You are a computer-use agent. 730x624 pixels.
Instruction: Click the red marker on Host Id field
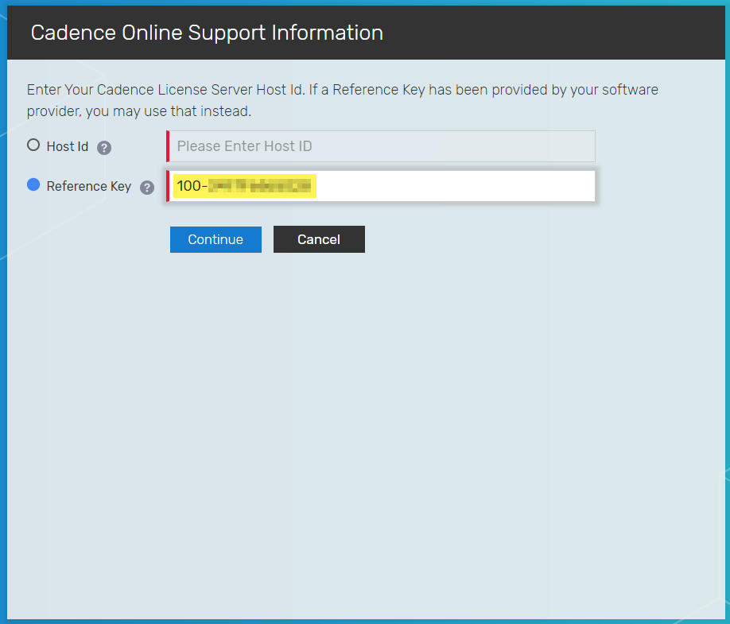pyautogui.click(x=168, y=146)
